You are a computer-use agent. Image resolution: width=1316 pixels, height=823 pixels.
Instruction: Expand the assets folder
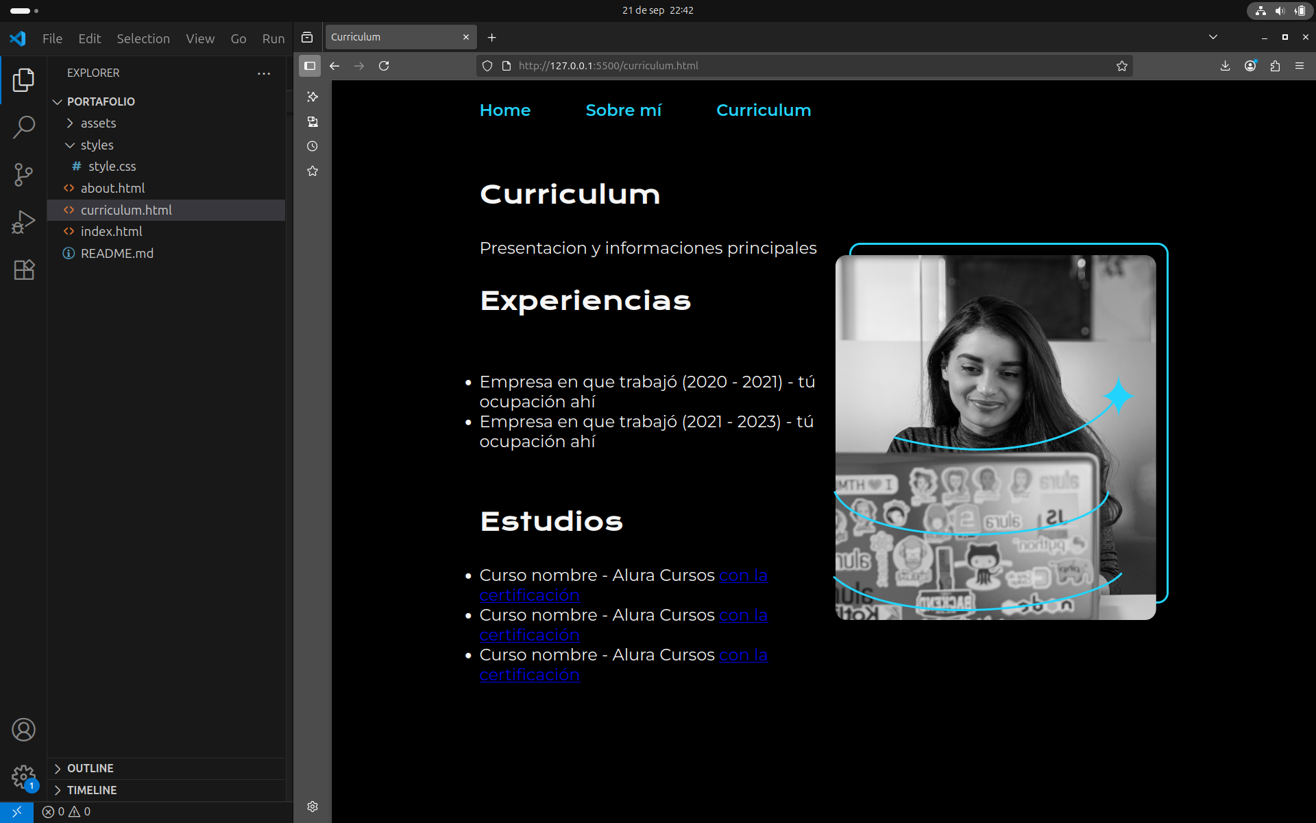[98, 123]
